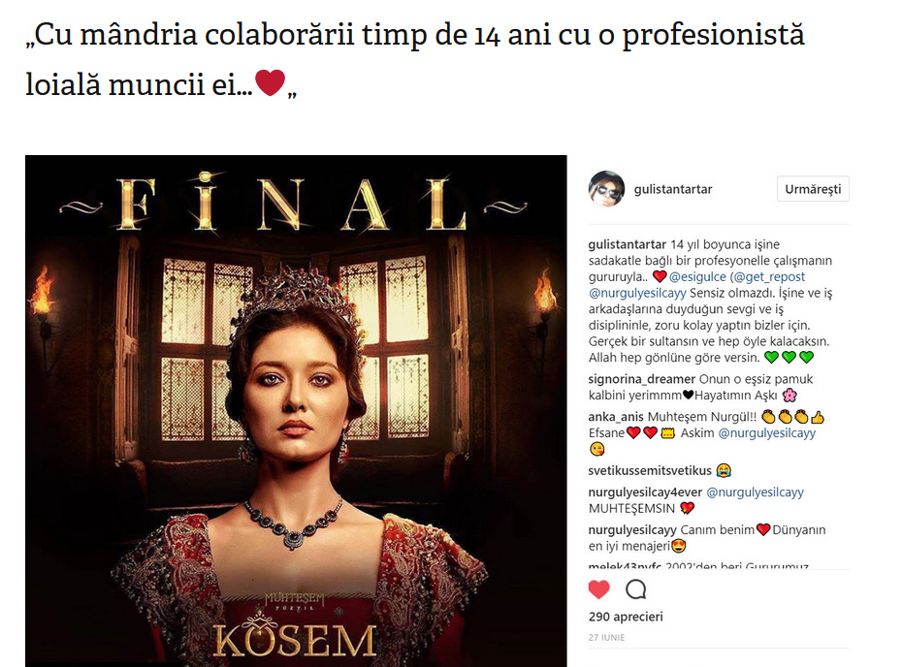Open the comment speech bubble icon

pyautogui.click(x=635, y=589)
